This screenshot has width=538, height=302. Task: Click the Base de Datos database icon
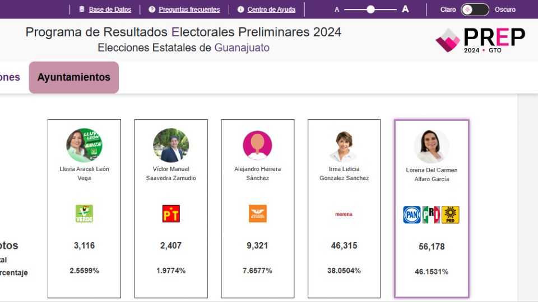tap(82, 10)
